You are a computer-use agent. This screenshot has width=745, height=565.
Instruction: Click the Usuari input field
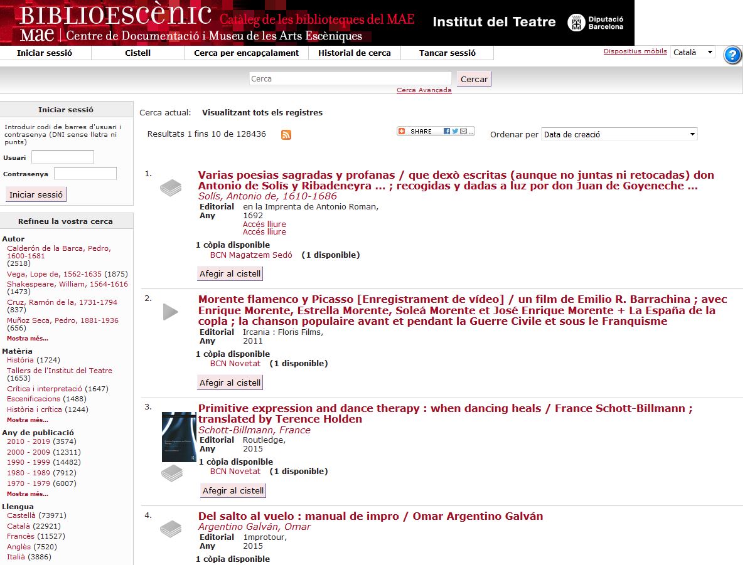(x=63, y=157)
